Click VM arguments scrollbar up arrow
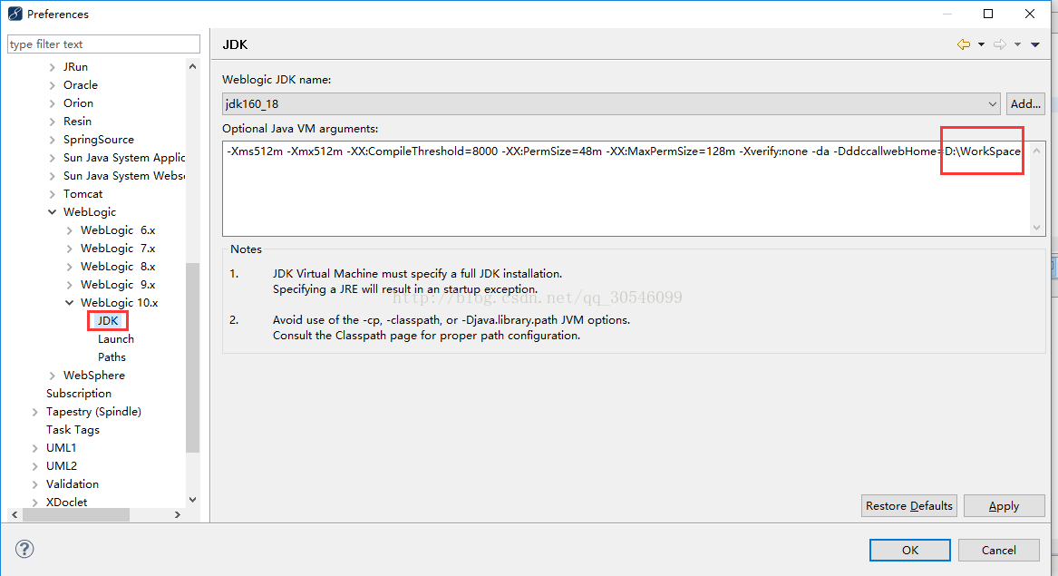 pyautogui.click(x=1037, y=151)
